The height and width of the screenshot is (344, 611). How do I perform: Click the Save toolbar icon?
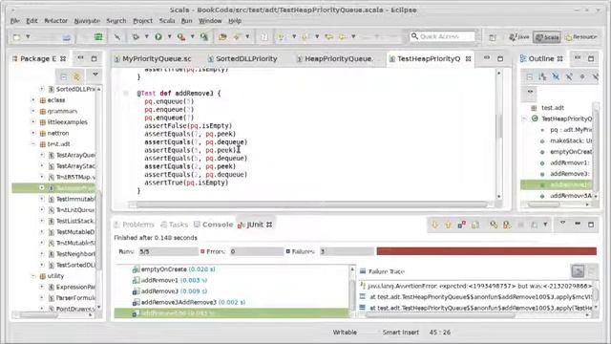(67, 37)
